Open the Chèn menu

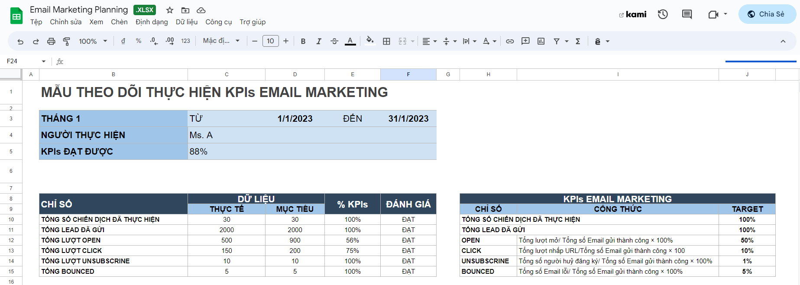click(119, 22)
